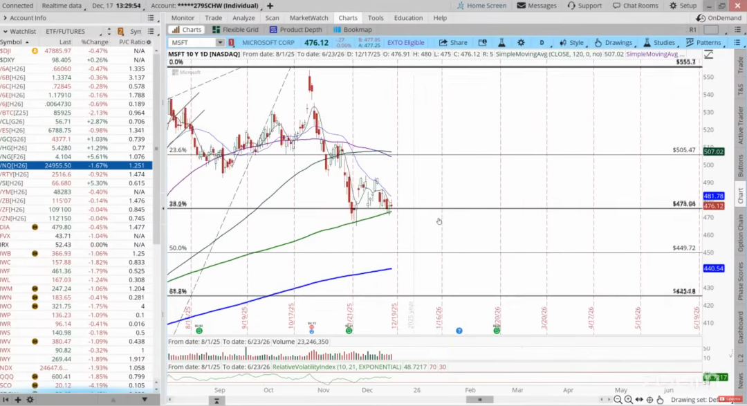Expand the MSFT symbol selector dropdown
Image resolution: width=747 pixels, height=406 pixels.
pos(220,42)
